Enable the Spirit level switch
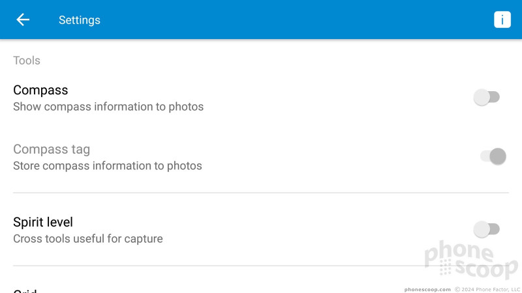Image resolution: width=522 pixels, height=293 pixels. [487, 229]
